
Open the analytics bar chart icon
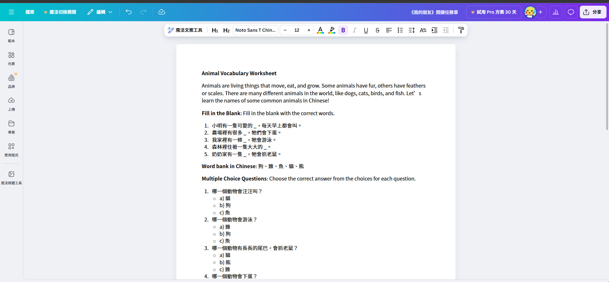556,12
